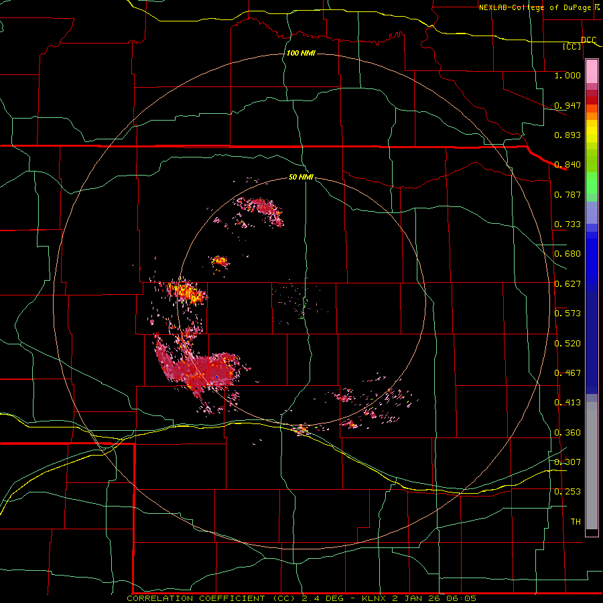Click the 0.733 scale value
Screen dimensions: 603x603
click(567, 224)
